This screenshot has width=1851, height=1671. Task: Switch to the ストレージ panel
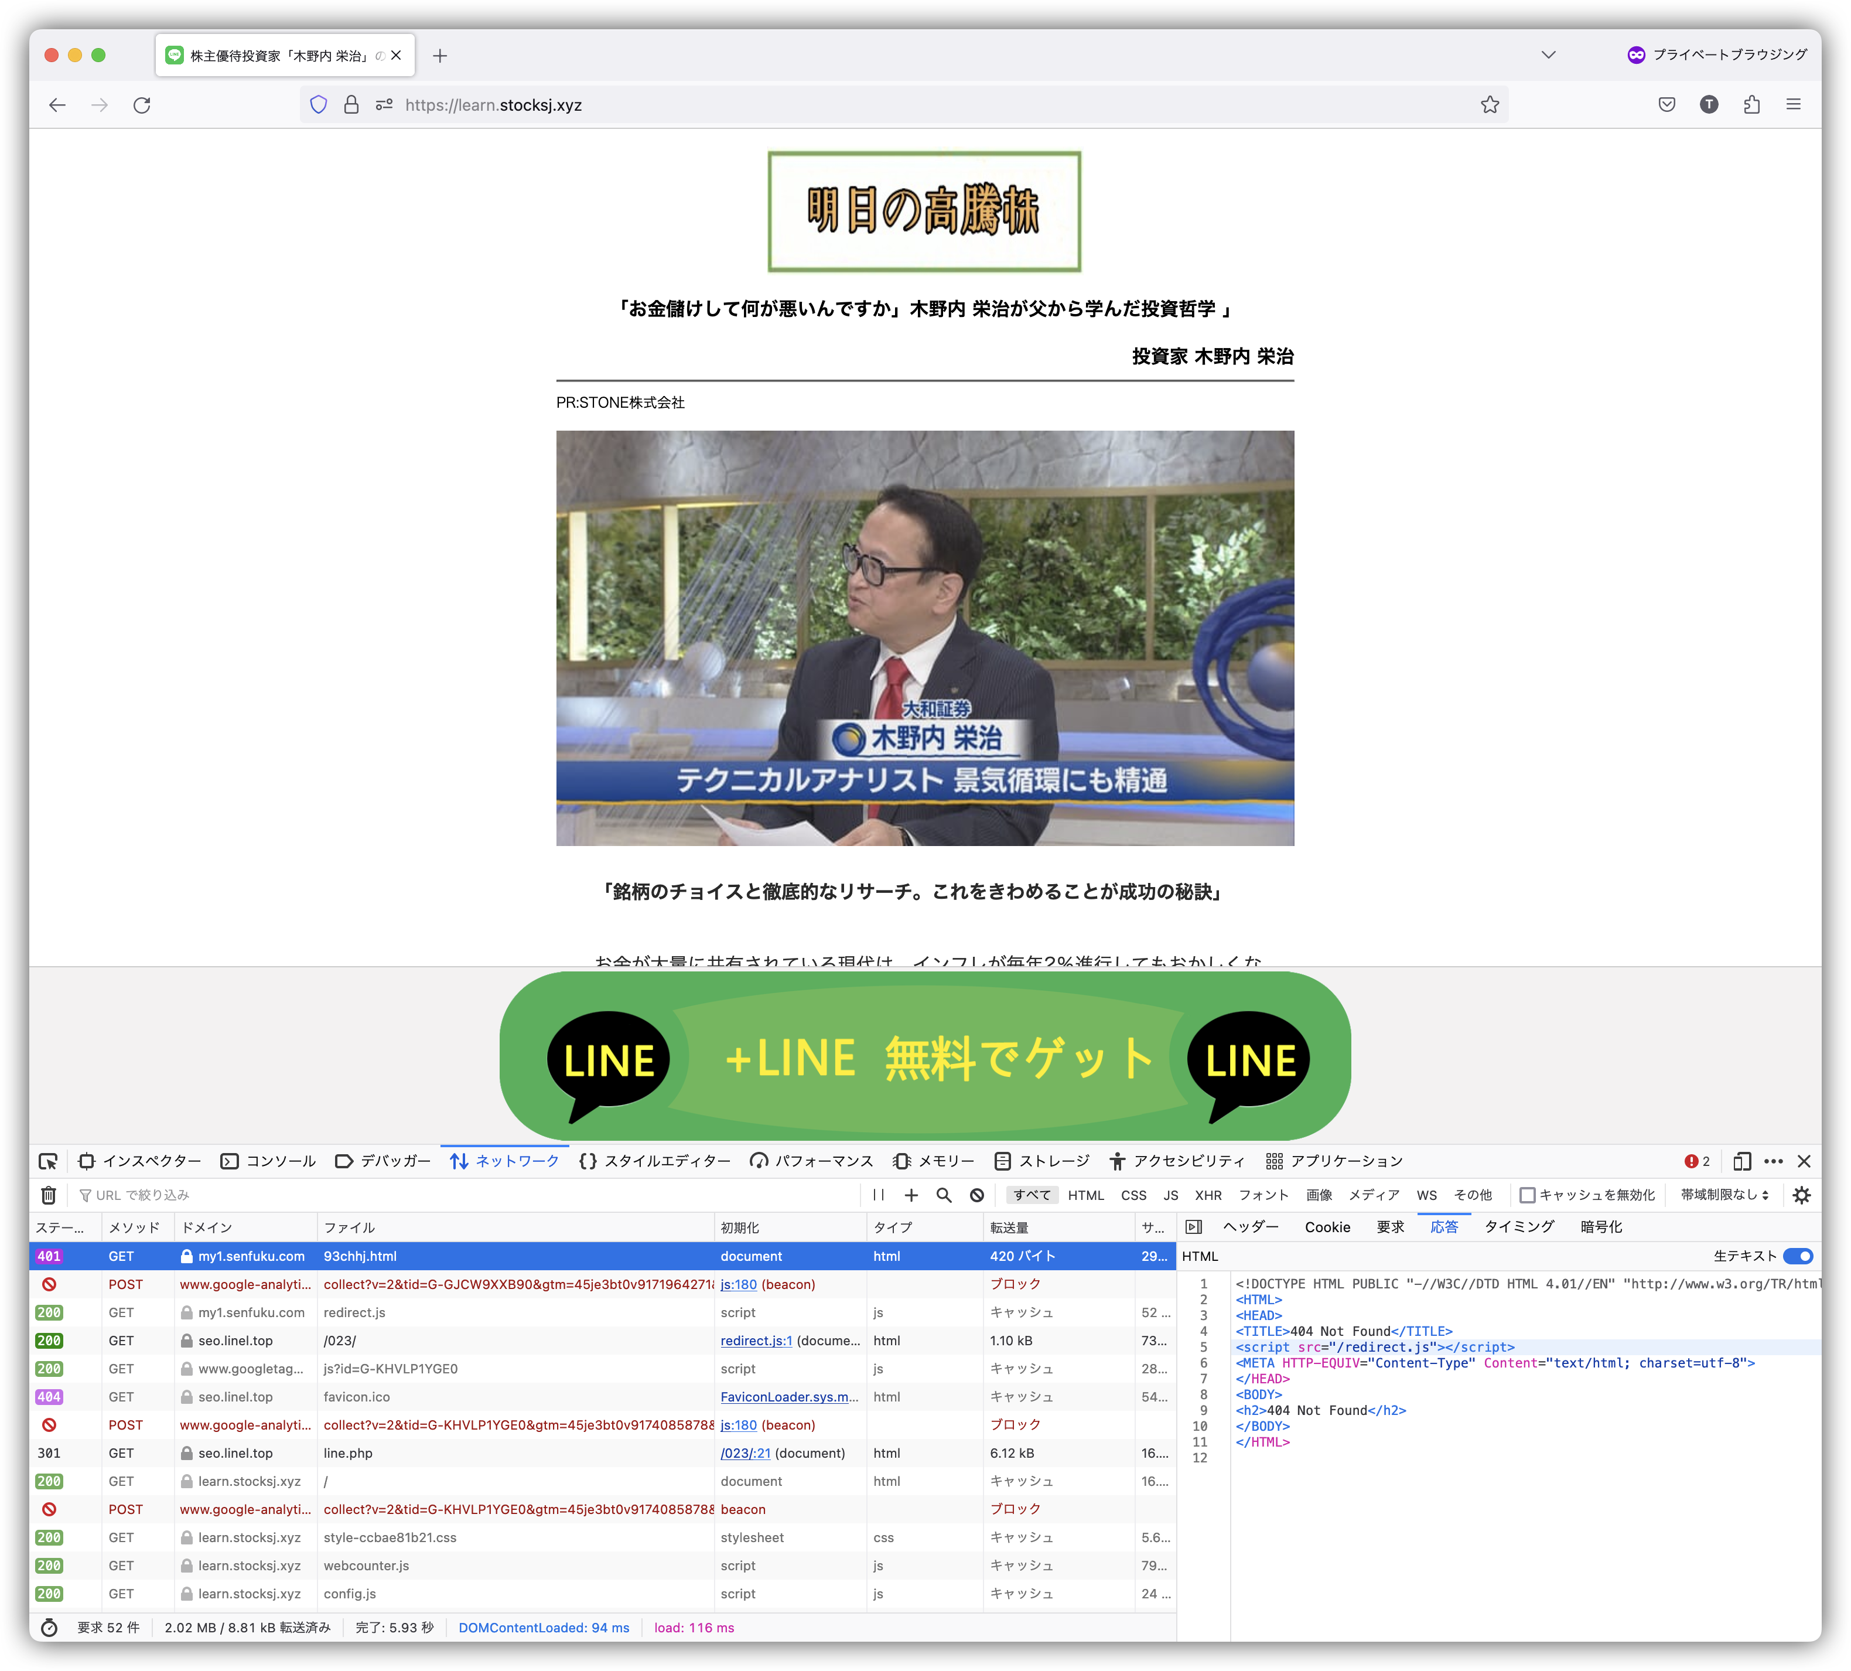coord(1054,1161)
